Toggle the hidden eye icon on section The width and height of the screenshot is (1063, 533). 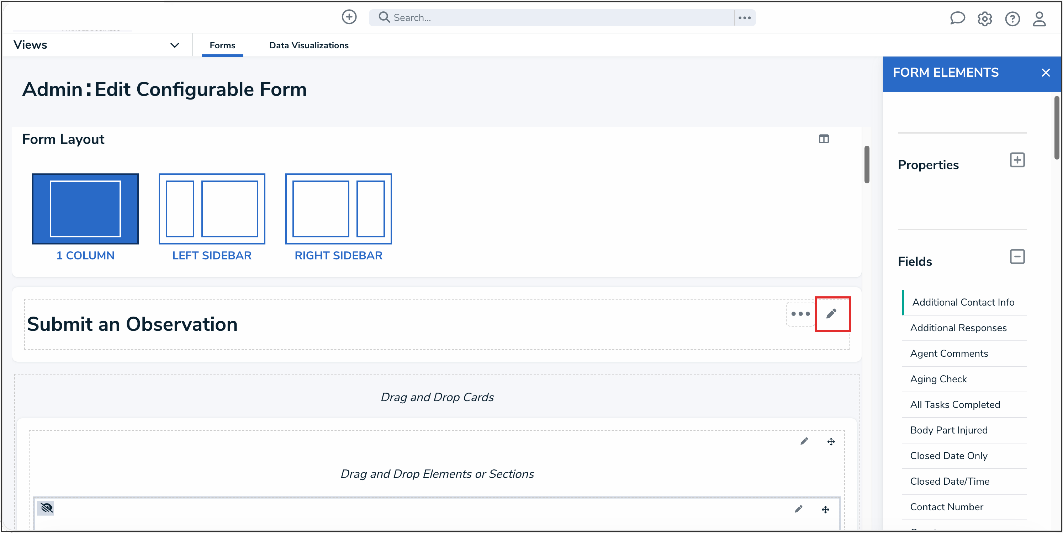47,507
